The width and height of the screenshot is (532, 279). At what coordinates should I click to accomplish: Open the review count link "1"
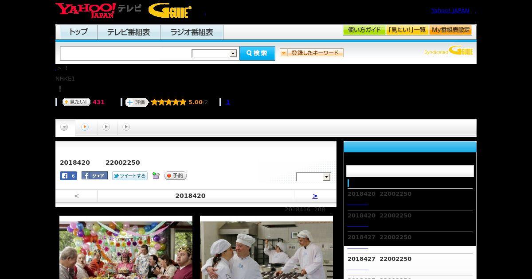coord(228,102)
